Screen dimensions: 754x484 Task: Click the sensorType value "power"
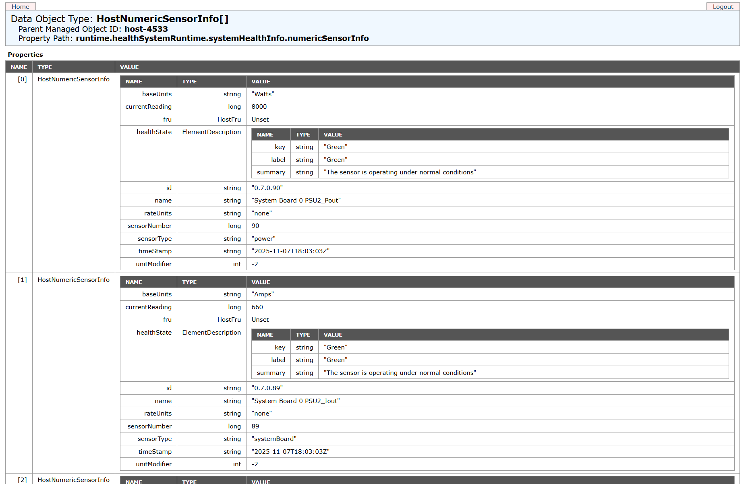point(263,239)
